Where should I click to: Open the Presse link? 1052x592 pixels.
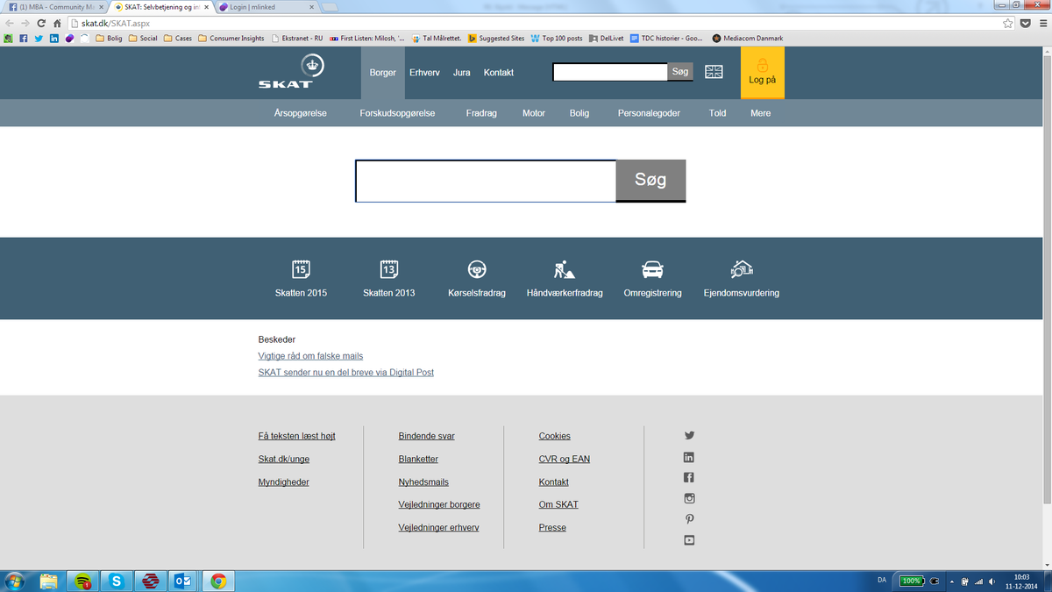point(552,528)
